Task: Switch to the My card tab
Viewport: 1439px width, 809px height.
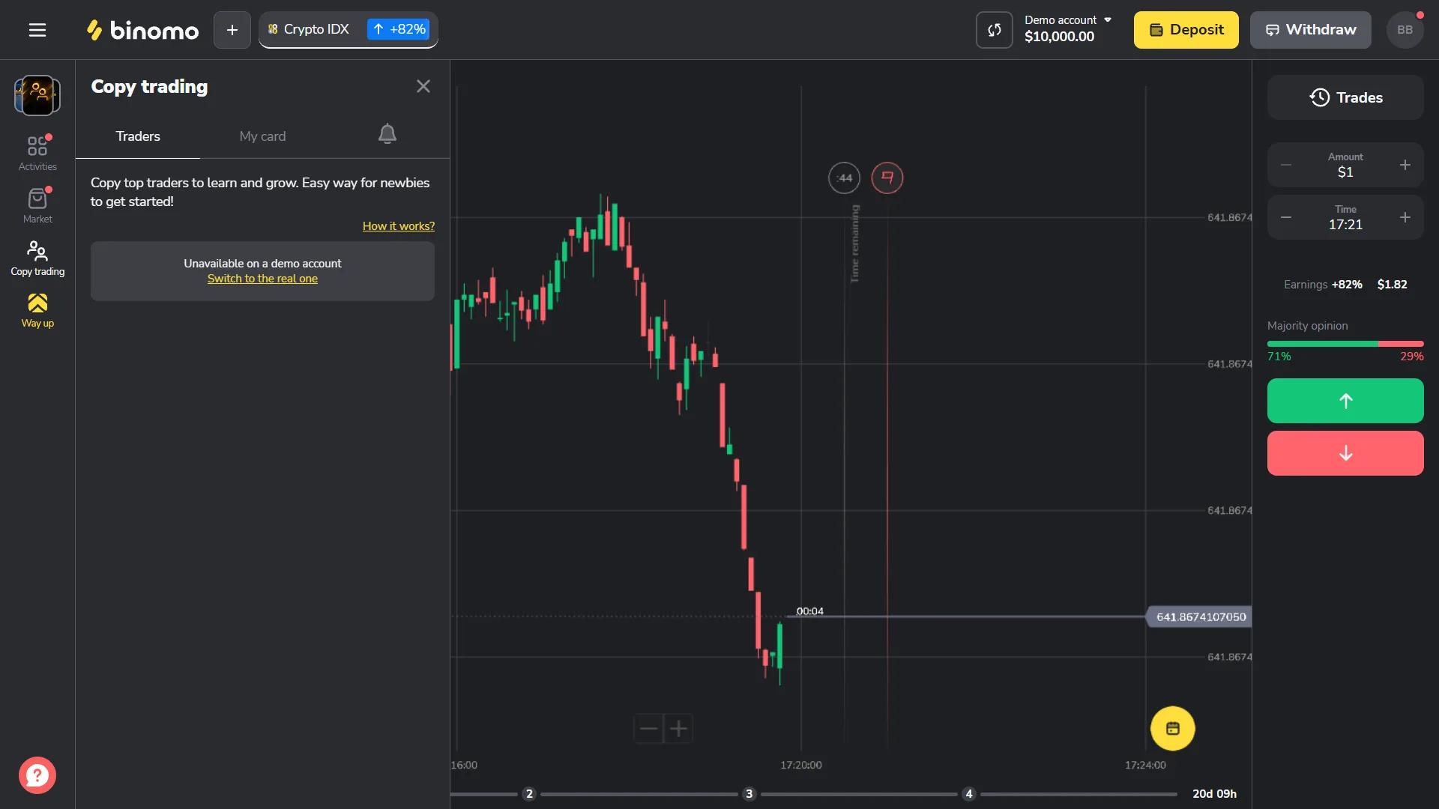Action: (x=262, y=136)
